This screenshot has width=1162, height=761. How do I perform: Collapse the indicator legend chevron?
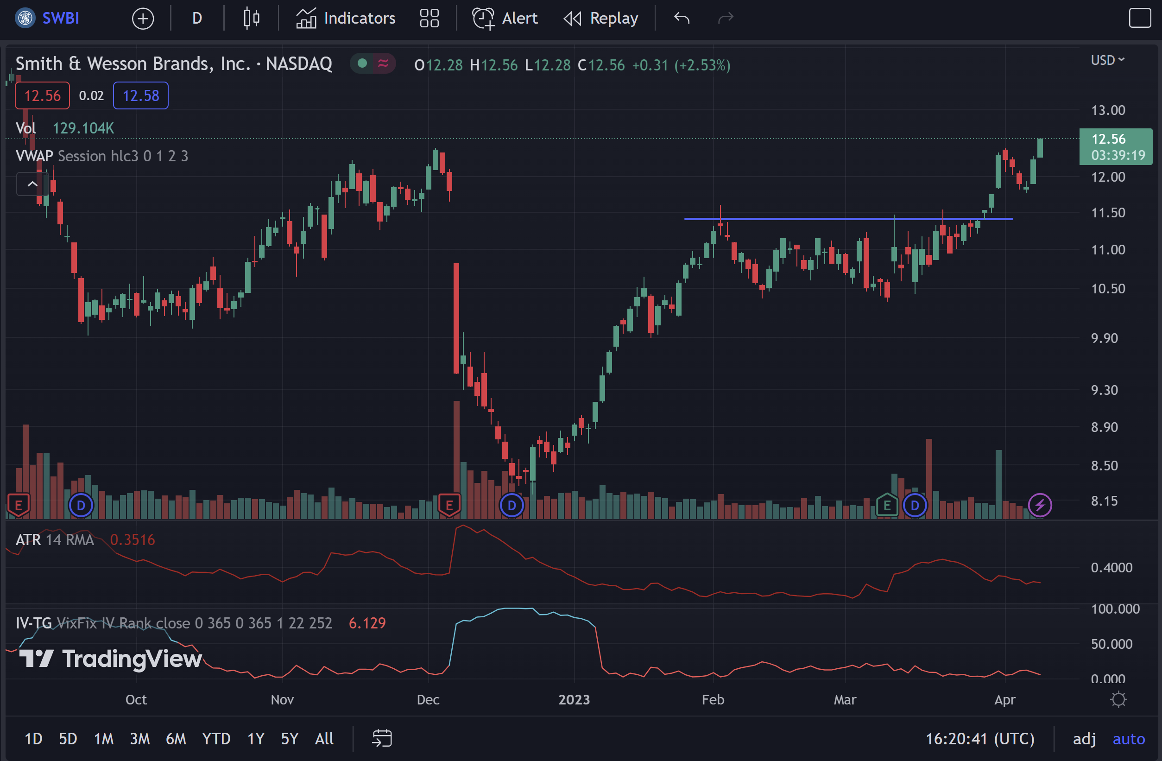click(x=32, y=184)
